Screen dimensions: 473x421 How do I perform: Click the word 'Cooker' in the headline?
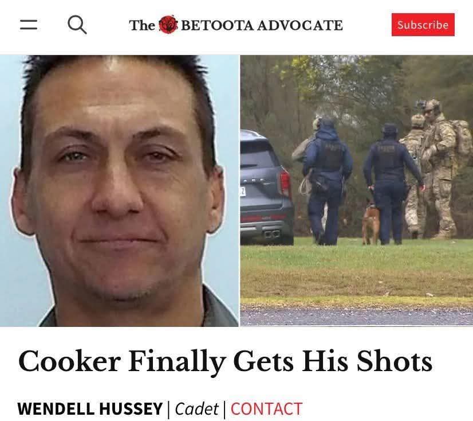pos(69,361)
